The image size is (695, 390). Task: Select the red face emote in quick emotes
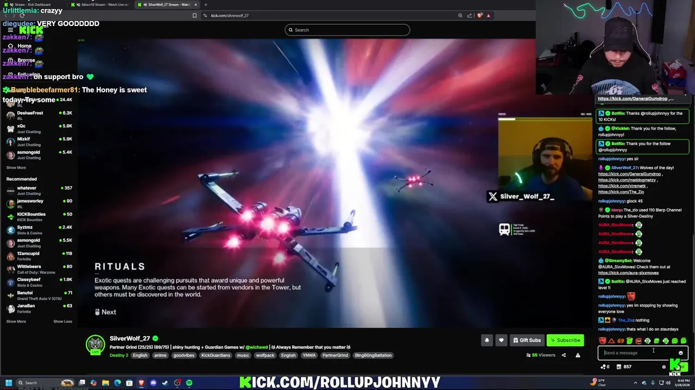click(602, 341)
